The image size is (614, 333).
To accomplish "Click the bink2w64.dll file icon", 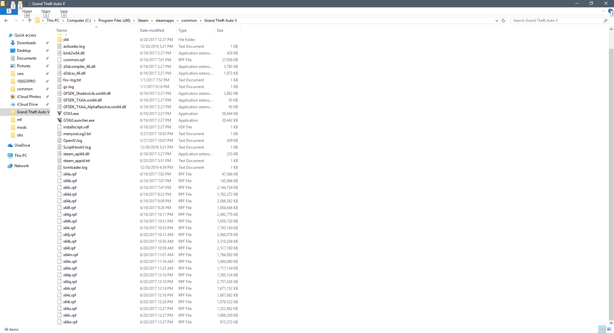I will [x=59, y=53].
